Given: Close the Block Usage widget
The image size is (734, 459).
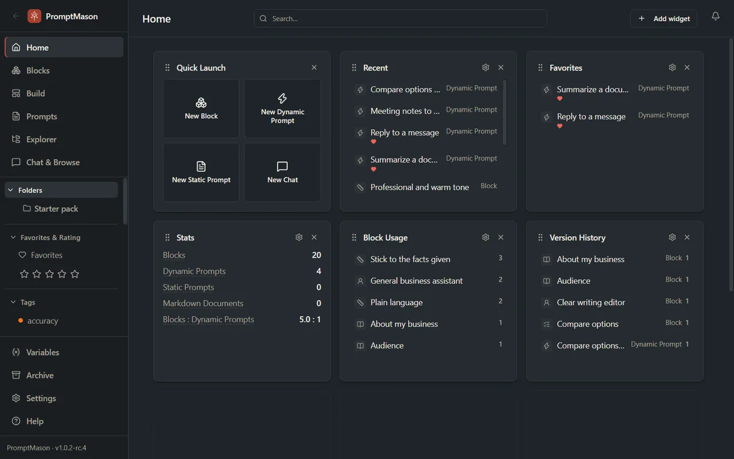Looking at the screenshot, I should [501, 238].
